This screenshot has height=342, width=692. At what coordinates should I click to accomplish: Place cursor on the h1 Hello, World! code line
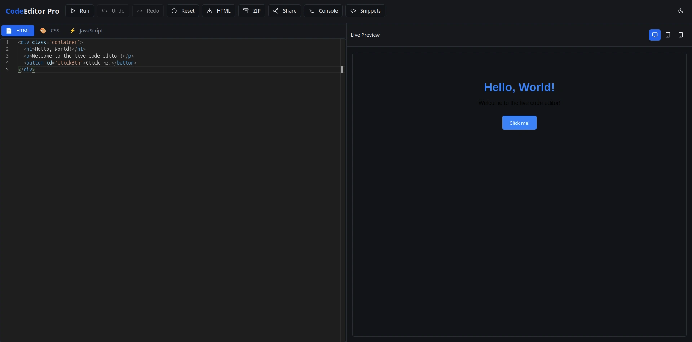click(x=55, y=49)
